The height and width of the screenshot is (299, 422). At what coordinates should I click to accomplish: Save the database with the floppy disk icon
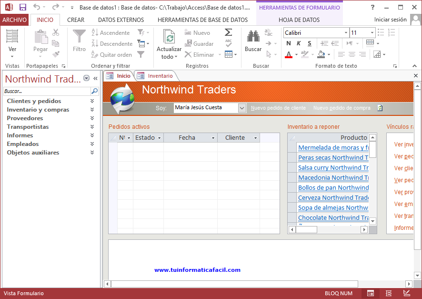[x=23, y=7]
